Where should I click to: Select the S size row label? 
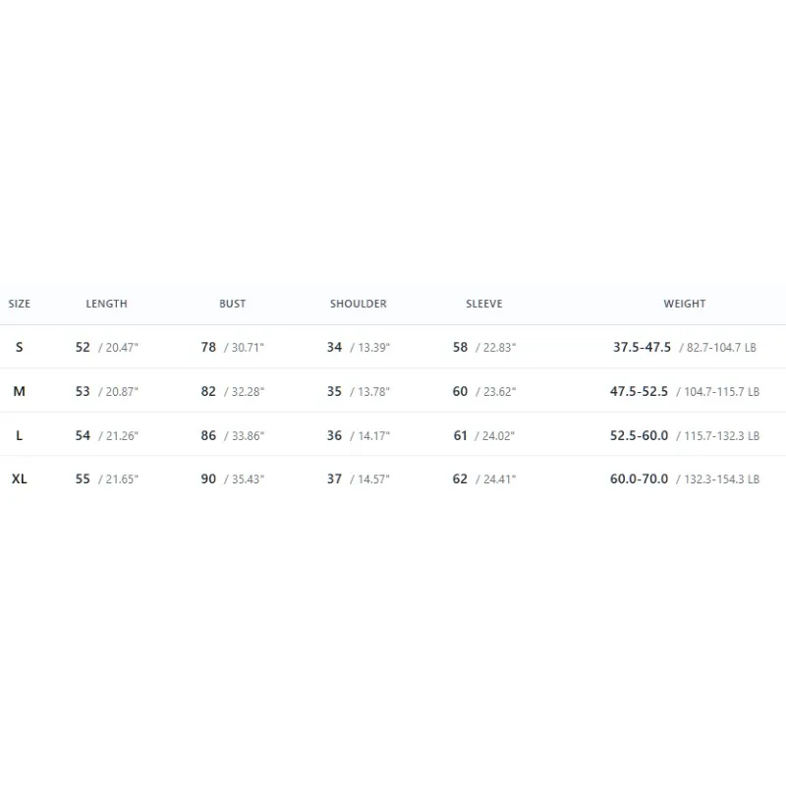click(19, 347)
